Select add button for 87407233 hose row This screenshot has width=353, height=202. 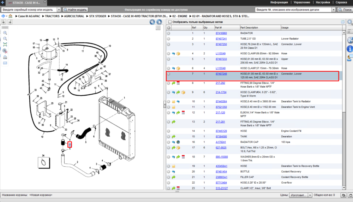pyautogui.click(x=168, y=59)
